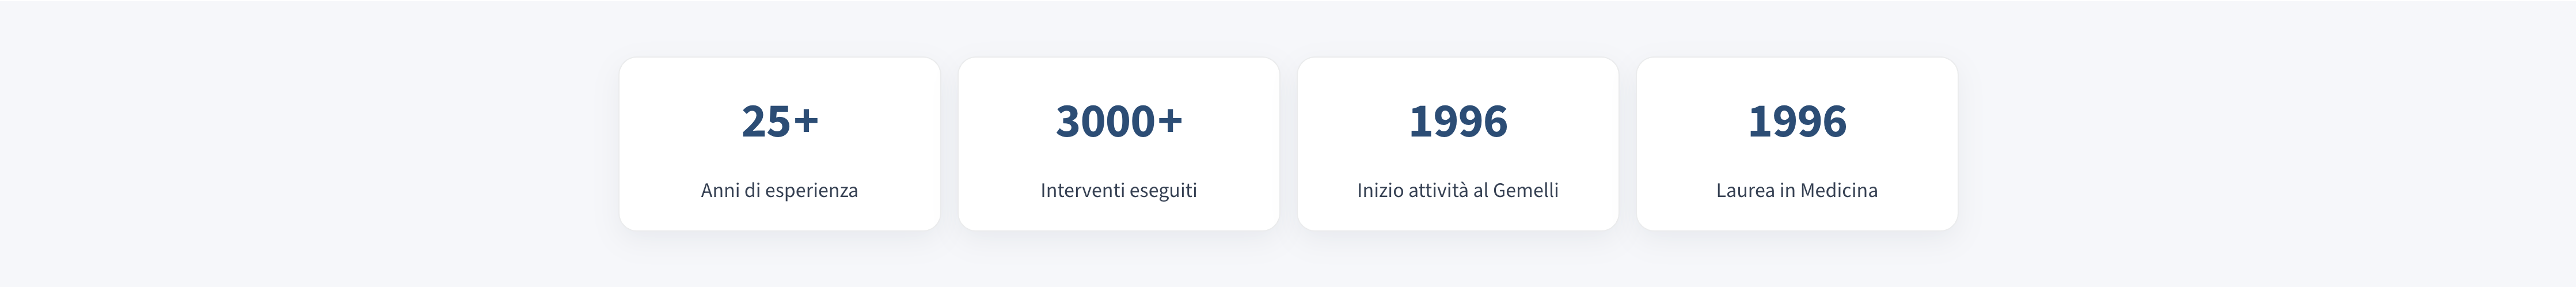This screenshot has height=288, width=2576.
Task: Click the word "Gemelli"
Action: (x=1525, y=190)
